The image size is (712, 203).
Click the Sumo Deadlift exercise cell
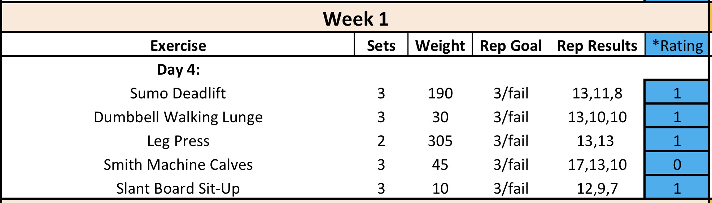178,93
